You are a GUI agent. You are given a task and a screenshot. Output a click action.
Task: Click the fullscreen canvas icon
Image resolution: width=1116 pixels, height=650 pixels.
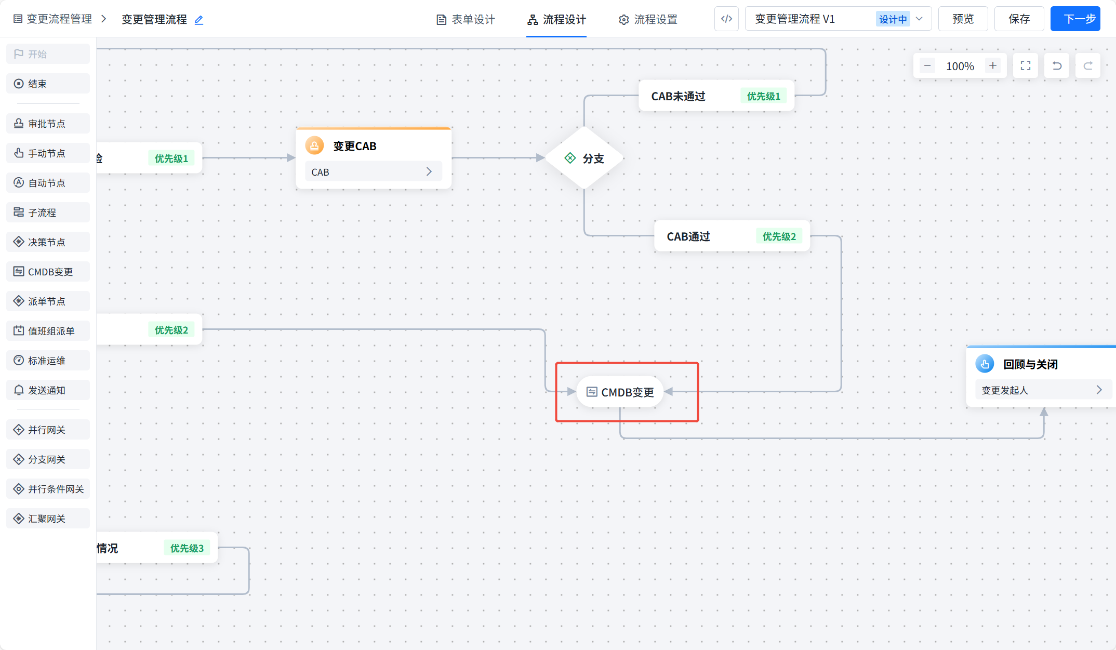coord(1025,66)
